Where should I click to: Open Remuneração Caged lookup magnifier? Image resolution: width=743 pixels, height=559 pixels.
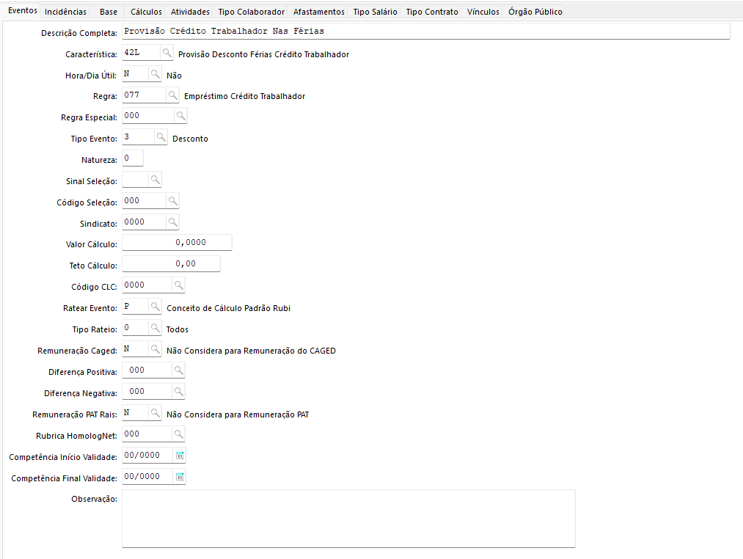click(155, 349)
